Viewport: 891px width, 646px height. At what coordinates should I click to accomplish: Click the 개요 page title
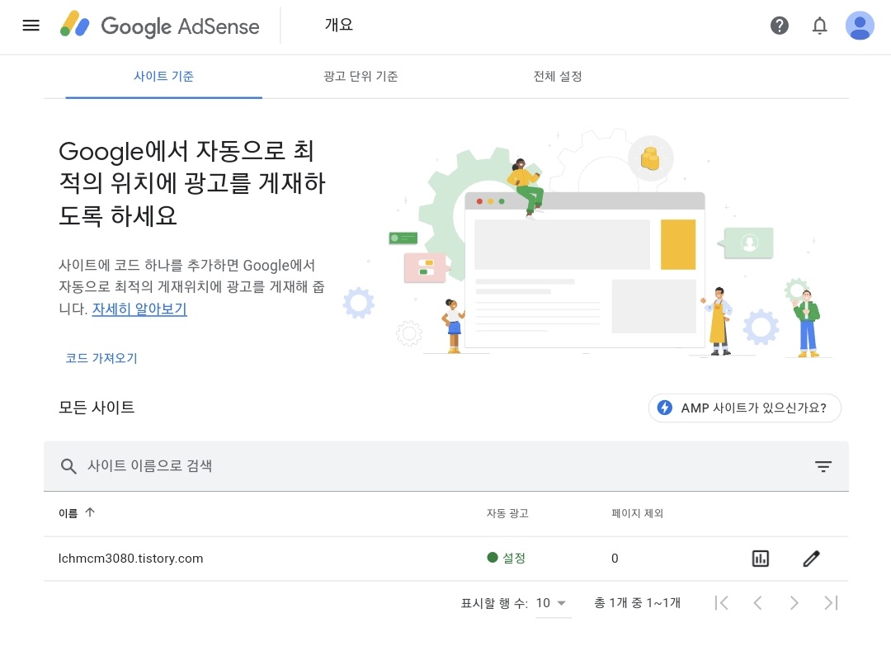(339, 25)
